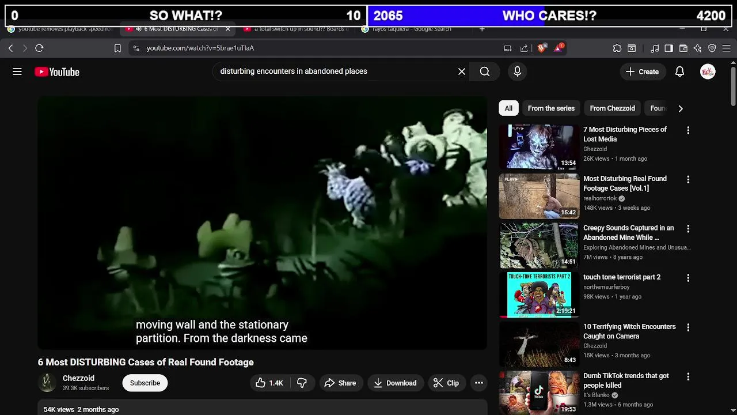Image resolution: width=737 pixels, height=415 pixels.
Task: Select the 'From Chezzoid' chip
Action: (612, 108)
